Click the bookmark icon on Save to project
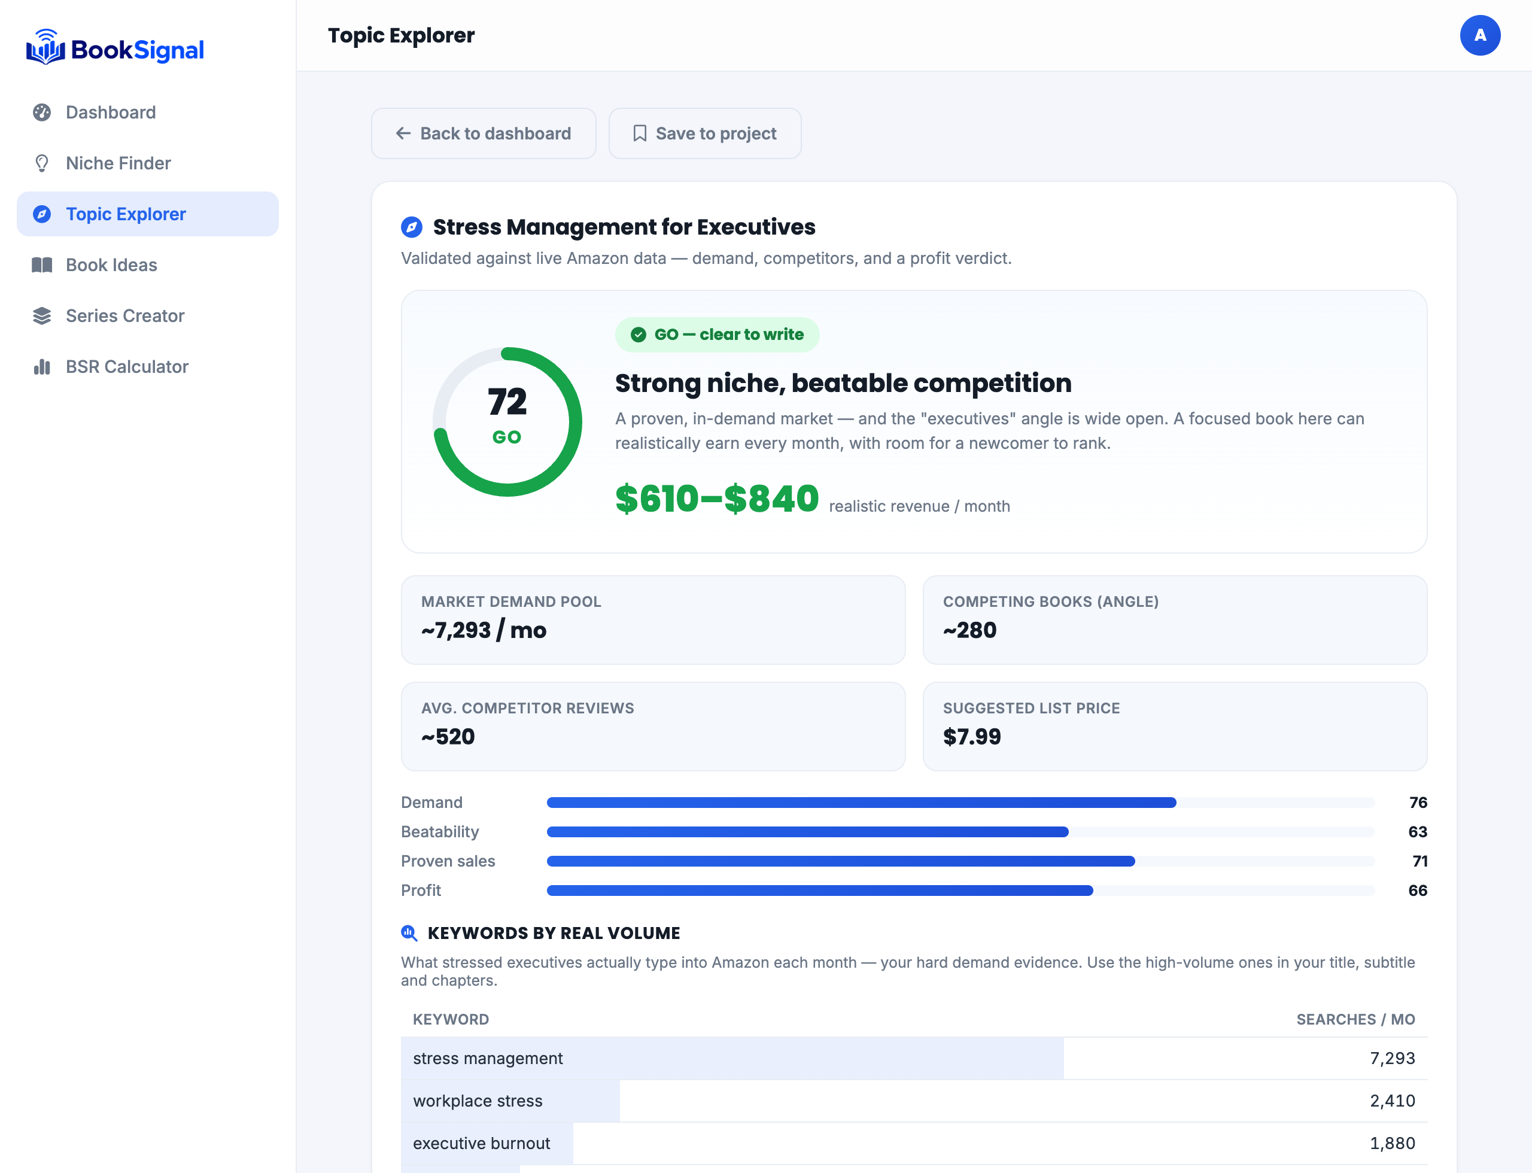Image resolution: width=1532 pixels, height=1173 pixels. 640,133
